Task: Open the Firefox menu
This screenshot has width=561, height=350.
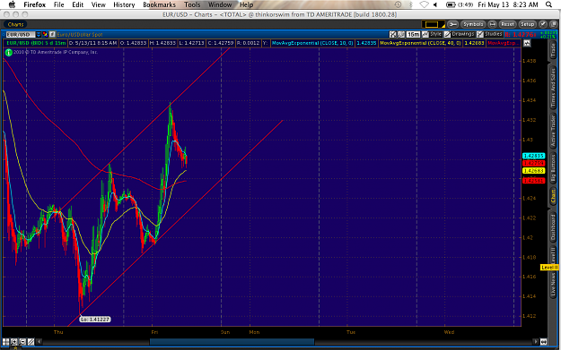Action: [x=35, y=4]
